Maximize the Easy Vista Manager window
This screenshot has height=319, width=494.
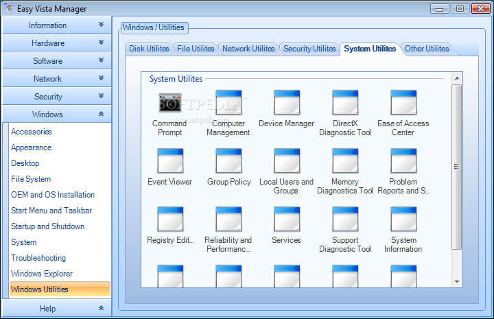pos(460,9)
